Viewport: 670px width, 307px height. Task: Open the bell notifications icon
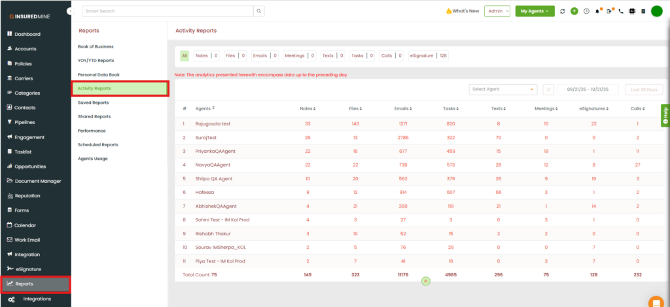tap(597, 11)
